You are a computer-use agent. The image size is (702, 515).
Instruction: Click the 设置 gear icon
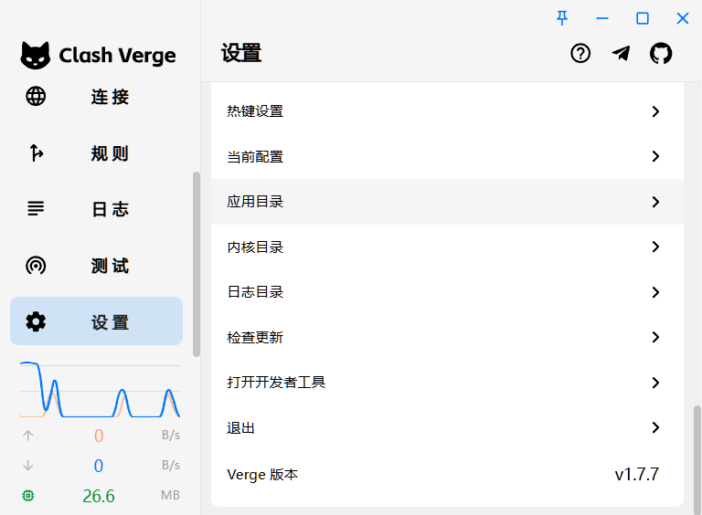36,321
